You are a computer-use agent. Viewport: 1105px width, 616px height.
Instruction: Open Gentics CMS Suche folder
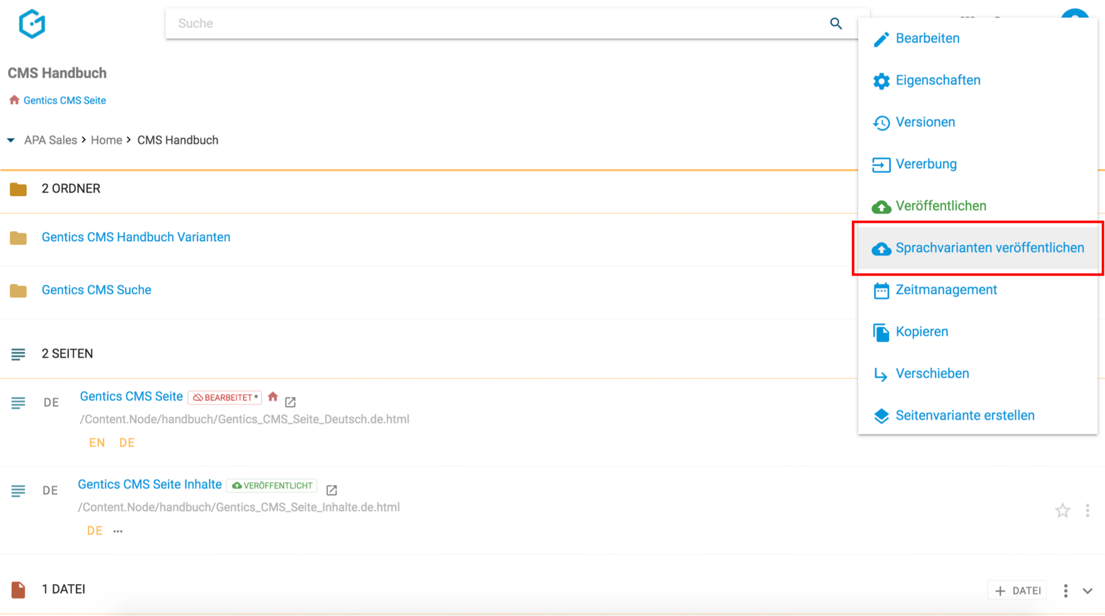click(x=96, y=290)
